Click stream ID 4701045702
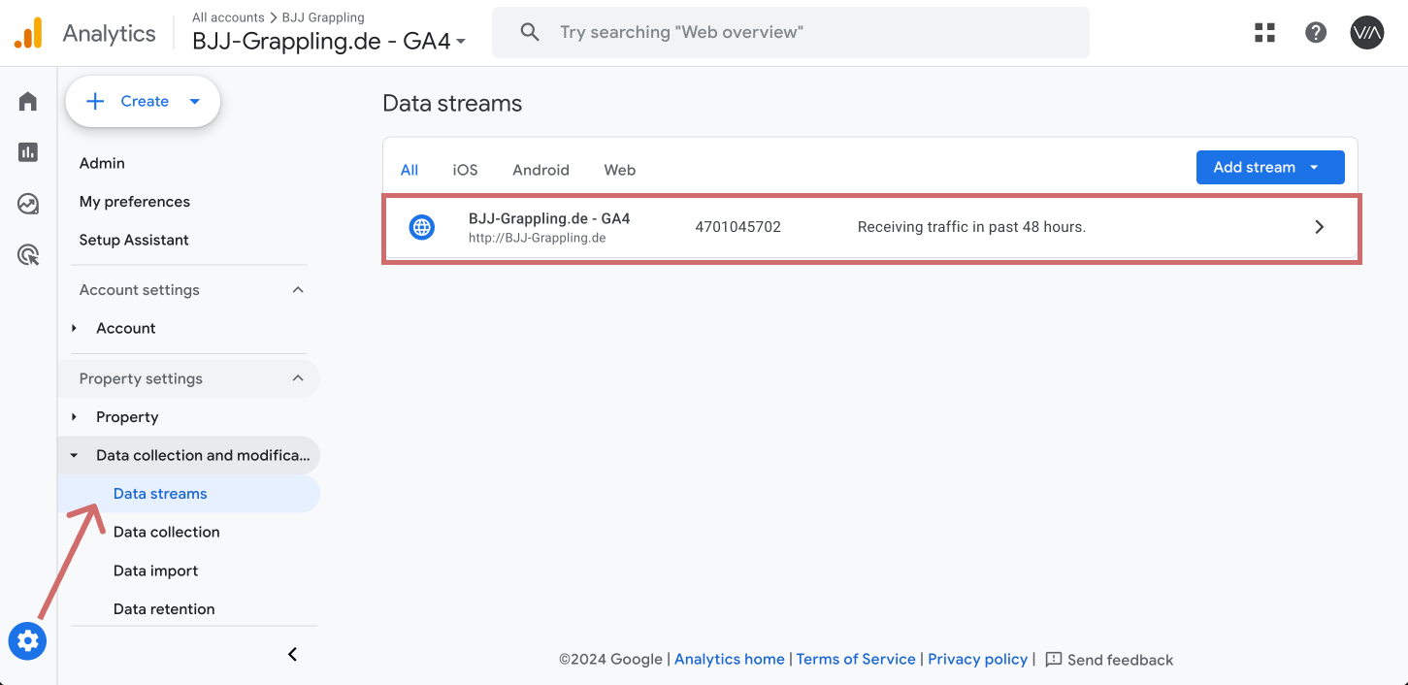This screenshot has height=685, width=1408. click(737, 227)
